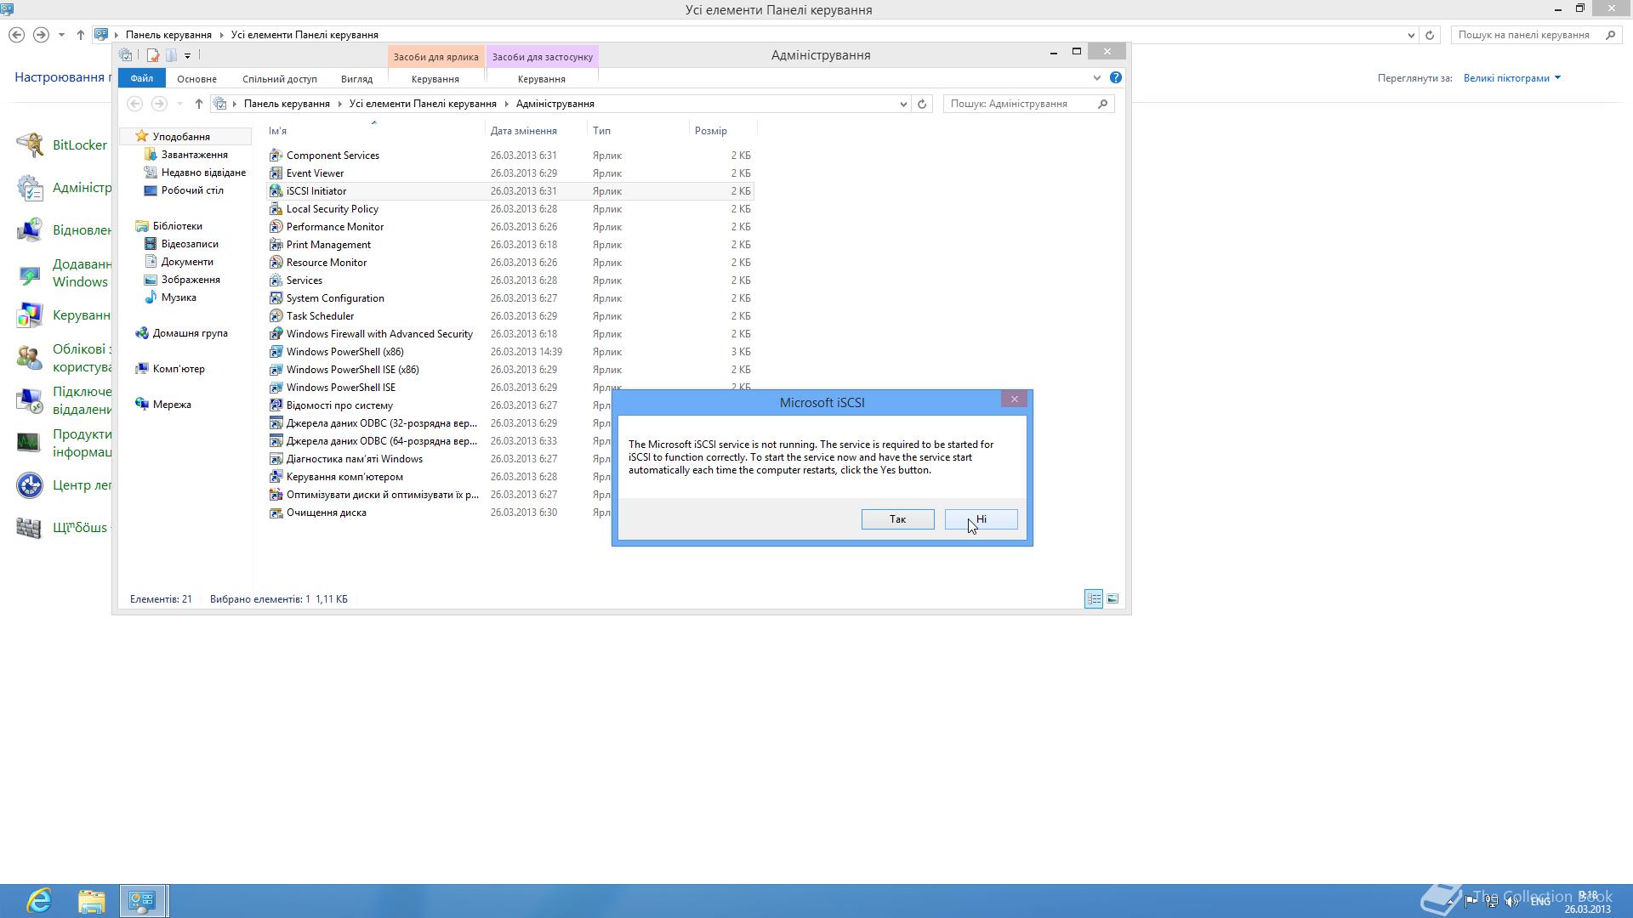Open the Великі піктограми view dropdown
This screenshot has height=918, width=1633.
point(1512,78)
